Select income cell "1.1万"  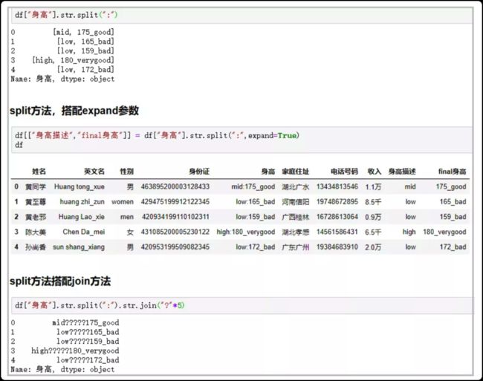[x=373, y=187]
